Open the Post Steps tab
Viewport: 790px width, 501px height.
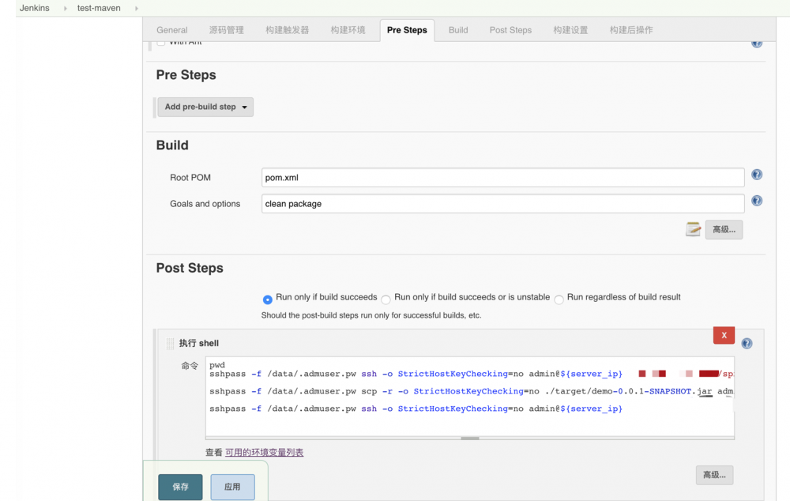[x=510, y=30]
